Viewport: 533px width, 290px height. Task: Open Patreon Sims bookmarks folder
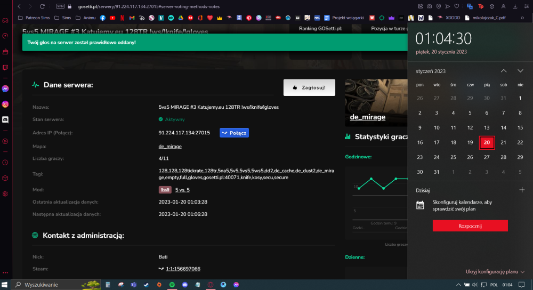(34, 18)
